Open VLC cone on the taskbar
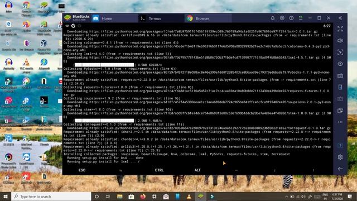 coord(189,197)
